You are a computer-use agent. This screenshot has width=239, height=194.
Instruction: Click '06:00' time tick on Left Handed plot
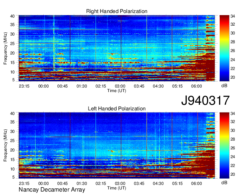(196, 183)
